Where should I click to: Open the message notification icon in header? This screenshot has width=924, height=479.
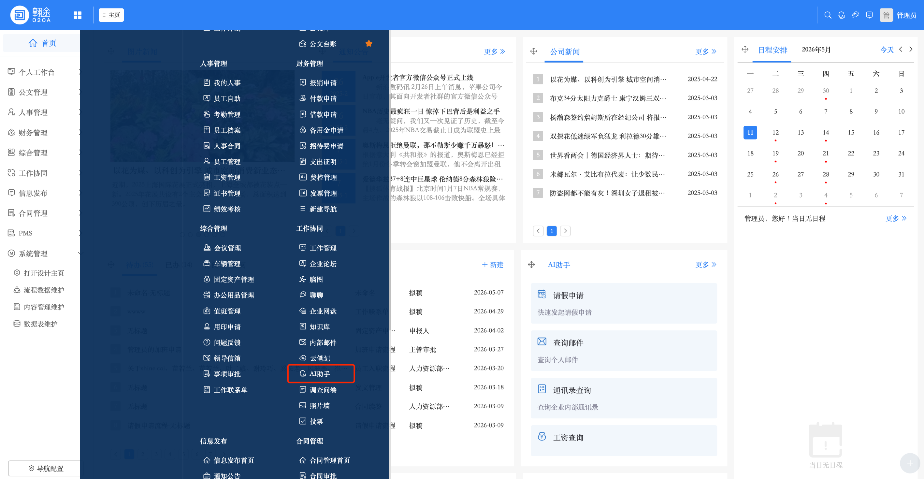[869, 15]
